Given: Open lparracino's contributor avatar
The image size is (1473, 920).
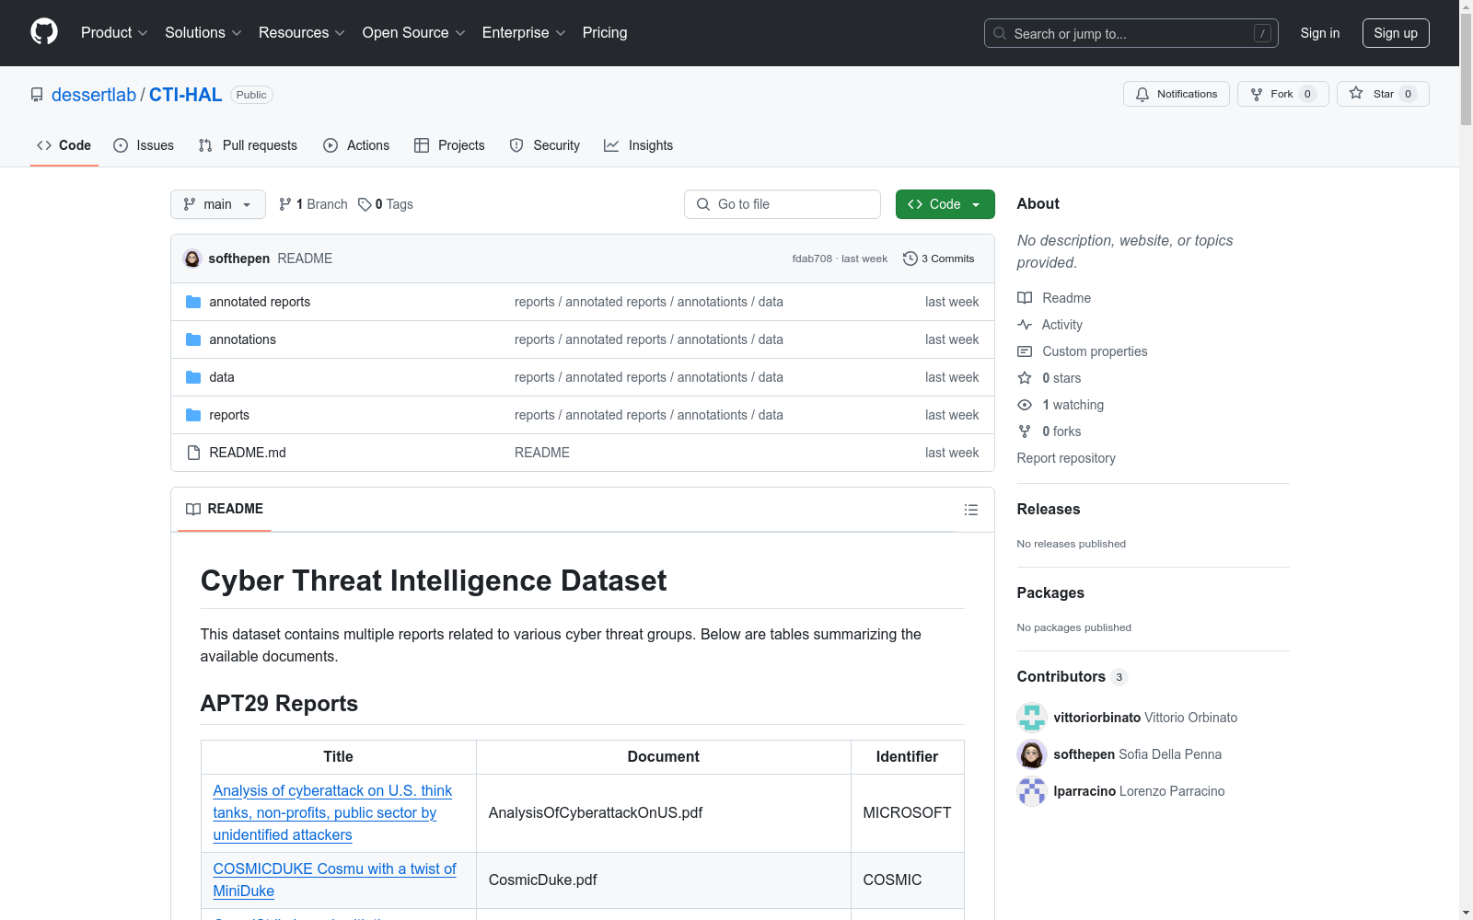Looking at the screenshot, I should pyautogui.click(x=1032, y=791).
